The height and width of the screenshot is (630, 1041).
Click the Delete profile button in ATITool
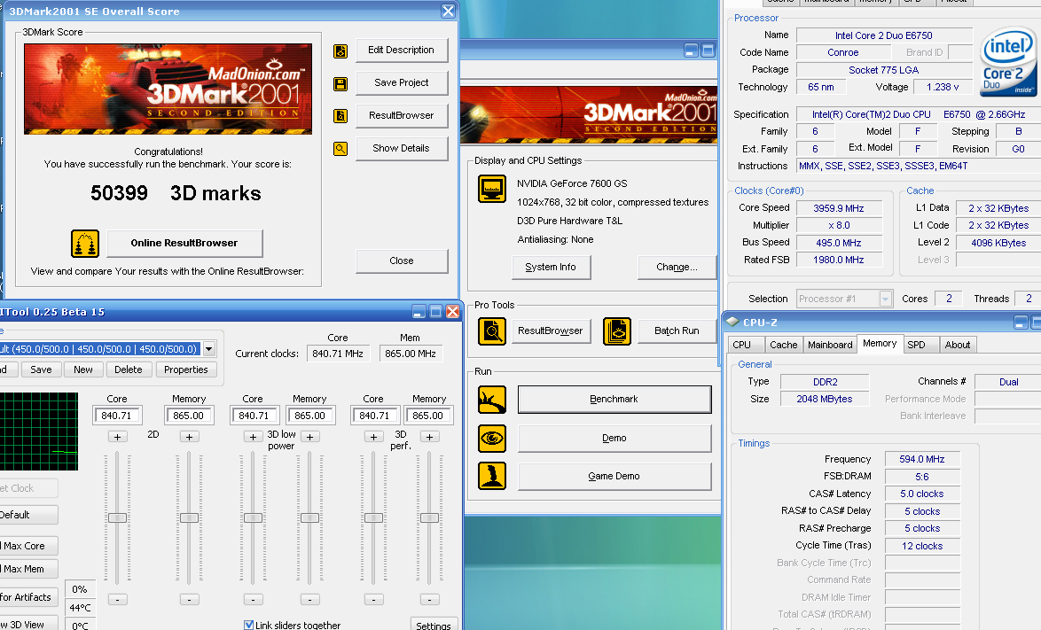(x=129, y=369)
